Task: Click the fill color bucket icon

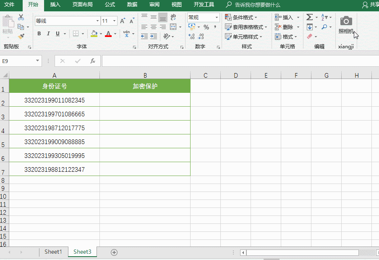Action: 94,34
